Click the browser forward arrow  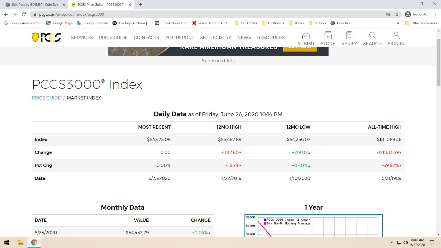coord(15,14)
